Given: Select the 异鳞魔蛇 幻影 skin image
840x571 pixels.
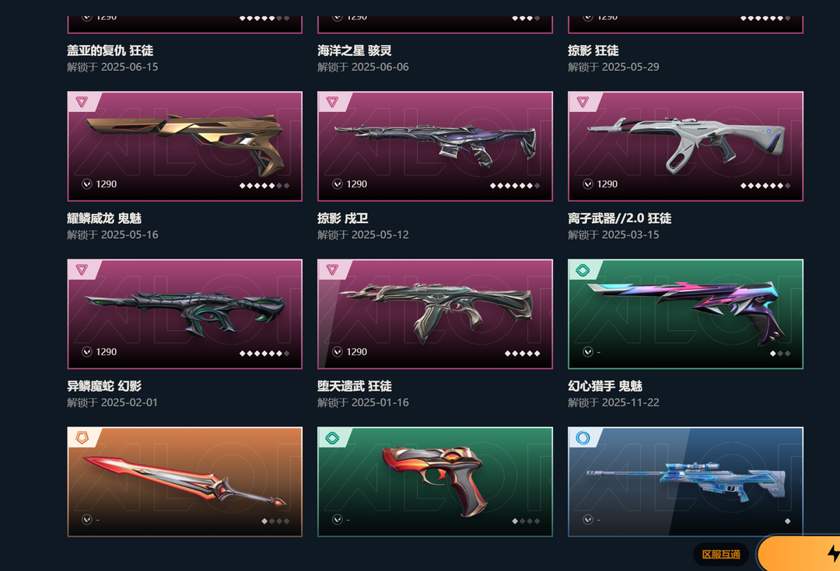Looking at the screenshot, I should [185, 314].
